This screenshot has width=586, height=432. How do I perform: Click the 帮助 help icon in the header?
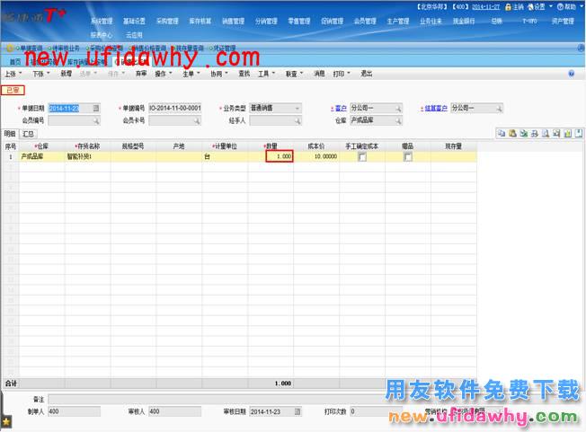point(560,6)
